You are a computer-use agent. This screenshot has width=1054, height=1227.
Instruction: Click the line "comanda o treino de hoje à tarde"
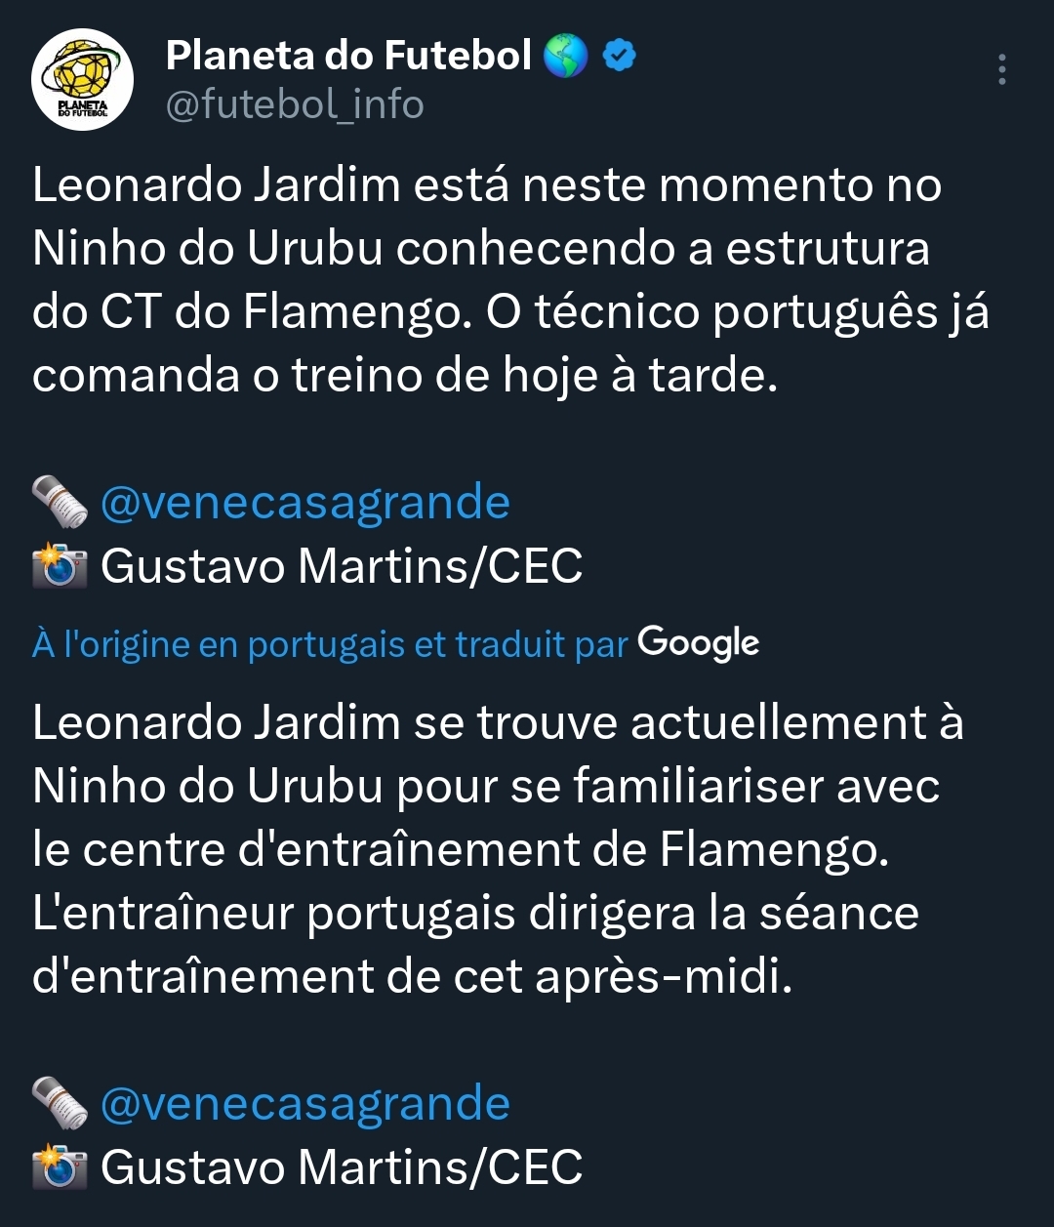(405, 376)
